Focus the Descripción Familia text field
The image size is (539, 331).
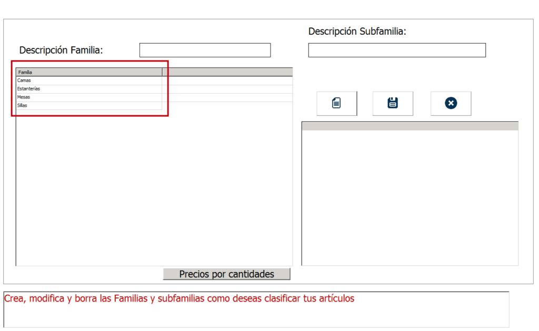point(205,50)
